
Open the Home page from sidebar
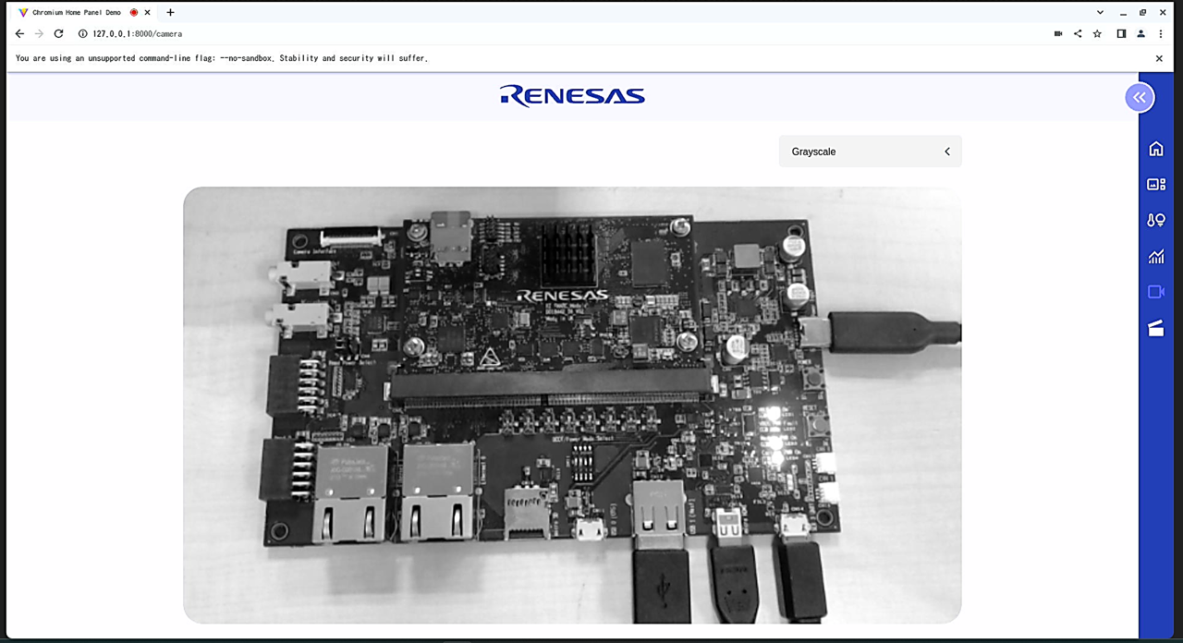[x=1155, y=149]
